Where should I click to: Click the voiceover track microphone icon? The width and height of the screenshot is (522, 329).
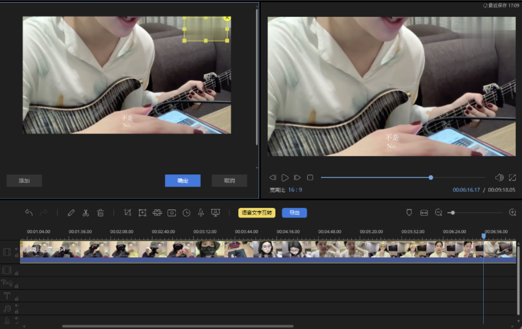(7, 321)
